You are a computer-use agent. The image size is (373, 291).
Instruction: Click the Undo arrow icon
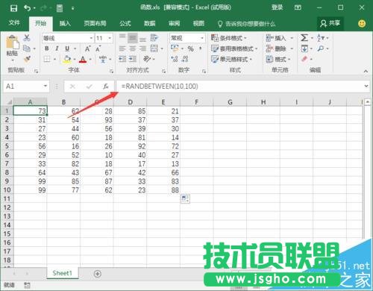(28, 8)
